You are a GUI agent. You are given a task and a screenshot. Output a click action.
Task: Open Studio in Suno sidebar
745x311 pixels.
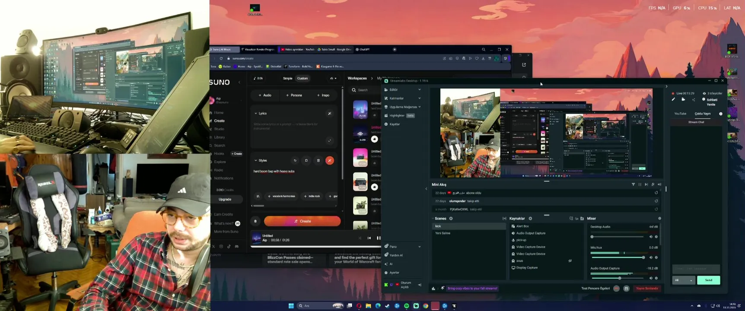pyautogui.click(x=219, y=129)
